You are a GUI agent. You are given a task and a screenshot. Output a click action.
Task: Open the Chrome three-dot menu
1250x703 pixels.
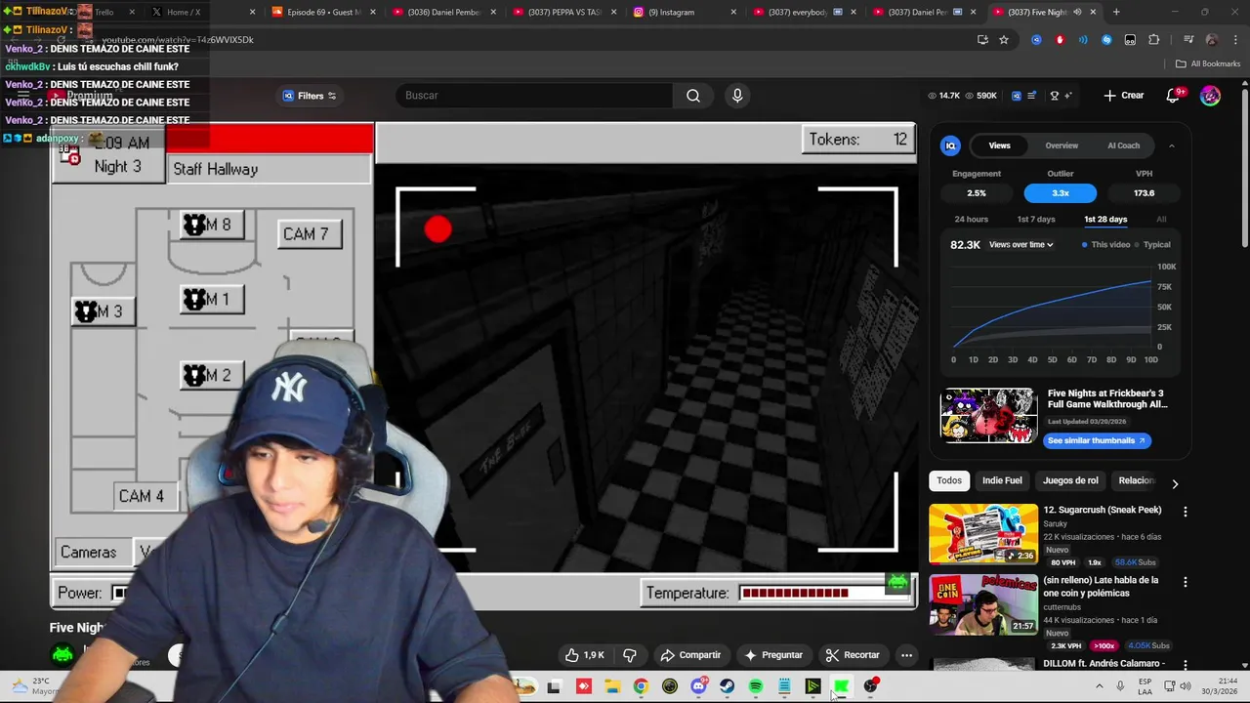pyautogui.click(x=1235, y=40)
